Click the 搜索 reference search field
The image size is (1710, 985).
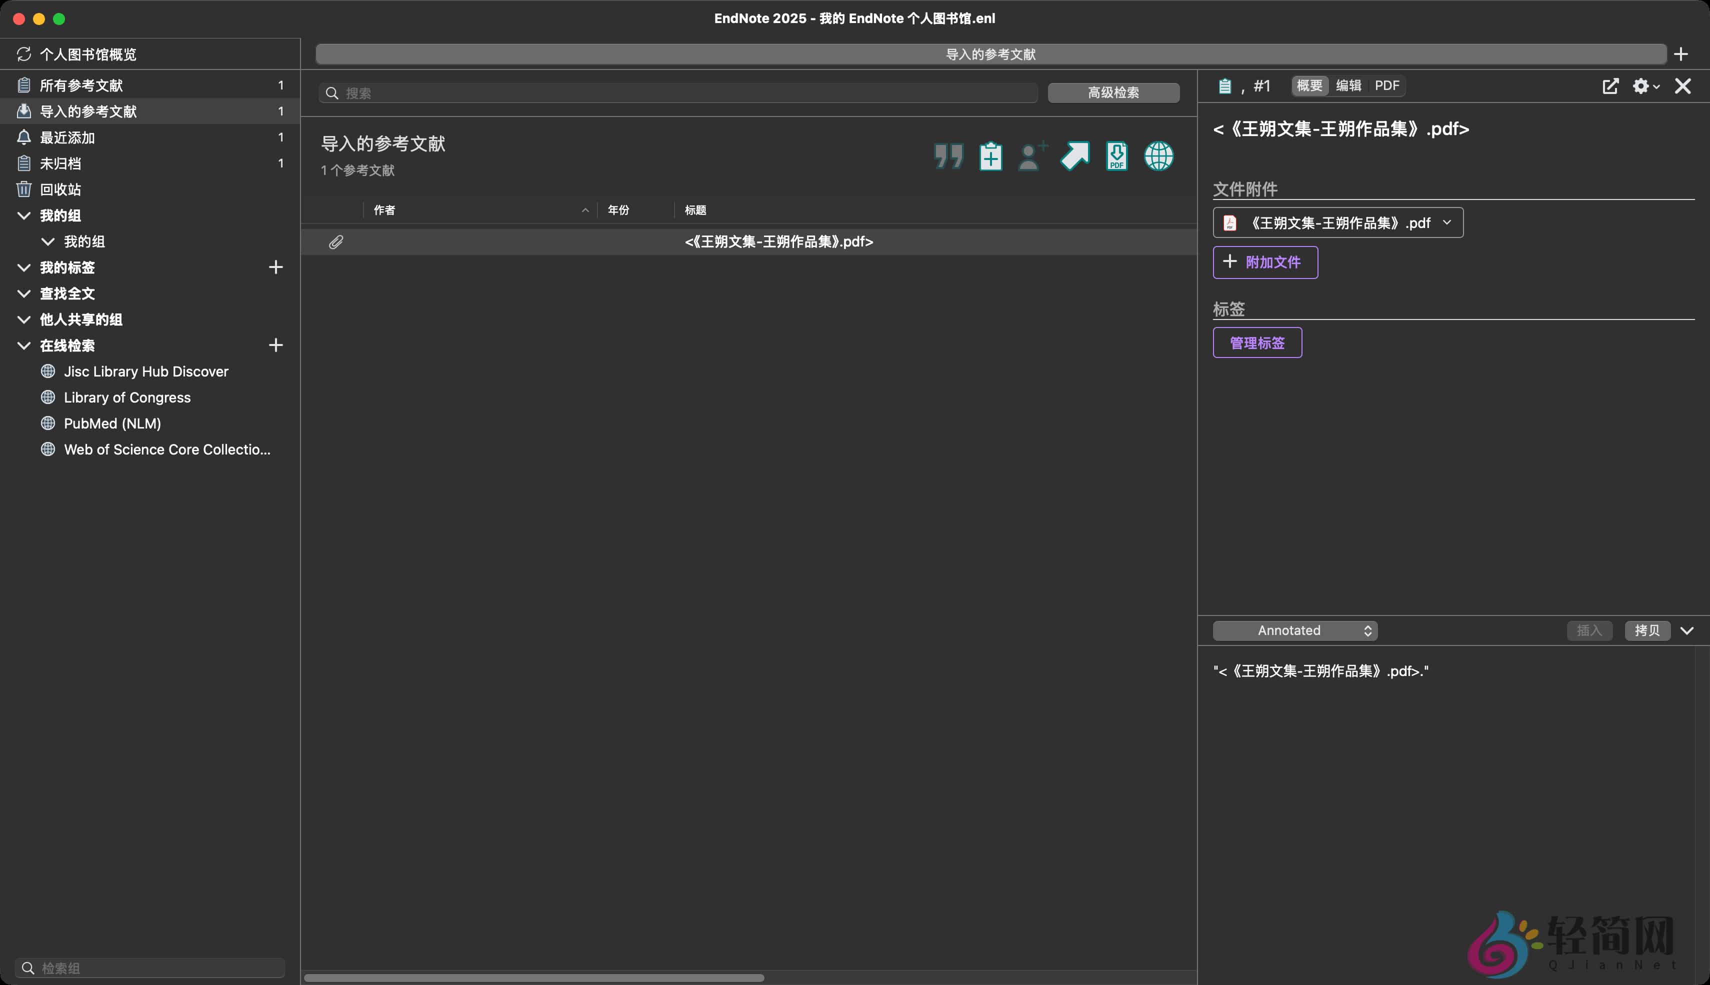tap(678, 92)
